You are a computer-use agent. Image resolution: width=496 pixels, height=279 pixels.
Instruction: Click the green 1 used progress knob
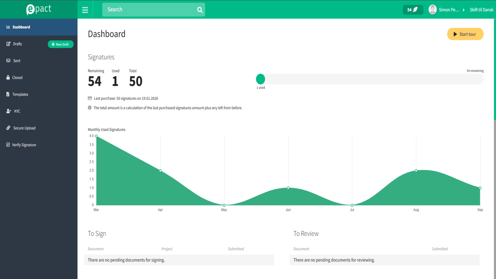click(x=260, y=79)
